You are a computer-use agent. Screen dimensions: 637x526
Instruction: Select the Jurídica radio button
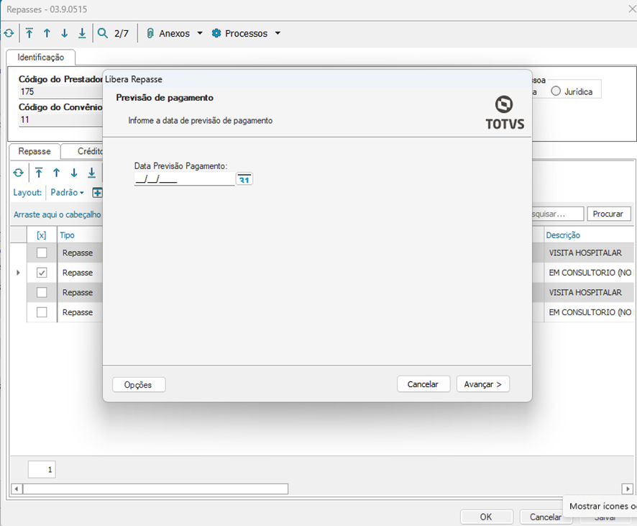[556, 91]
